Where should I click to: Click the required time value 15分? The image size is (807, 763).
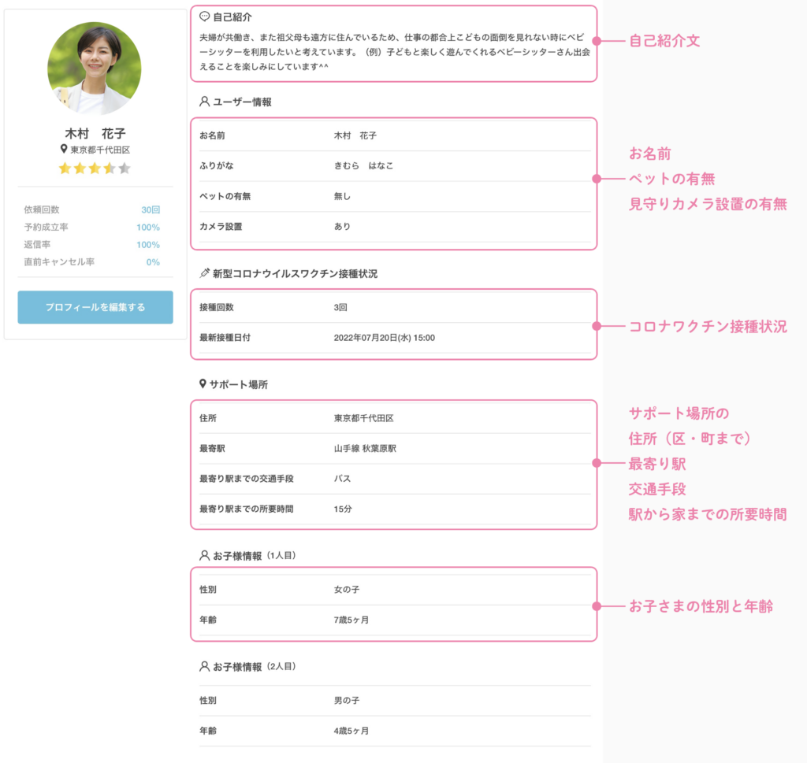(x=343, y=509)
